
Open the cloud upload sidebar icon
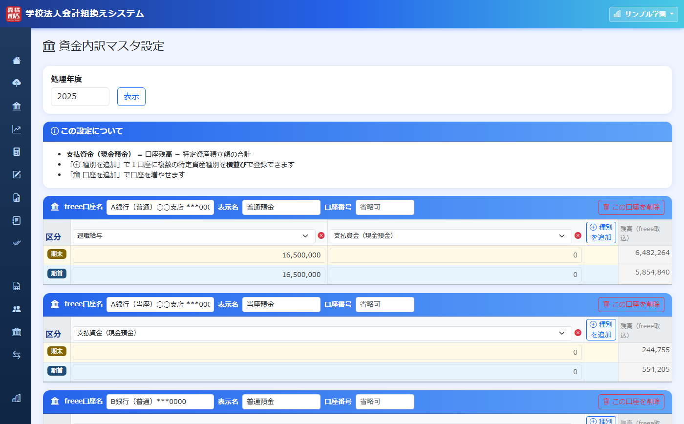coord(17,83)
